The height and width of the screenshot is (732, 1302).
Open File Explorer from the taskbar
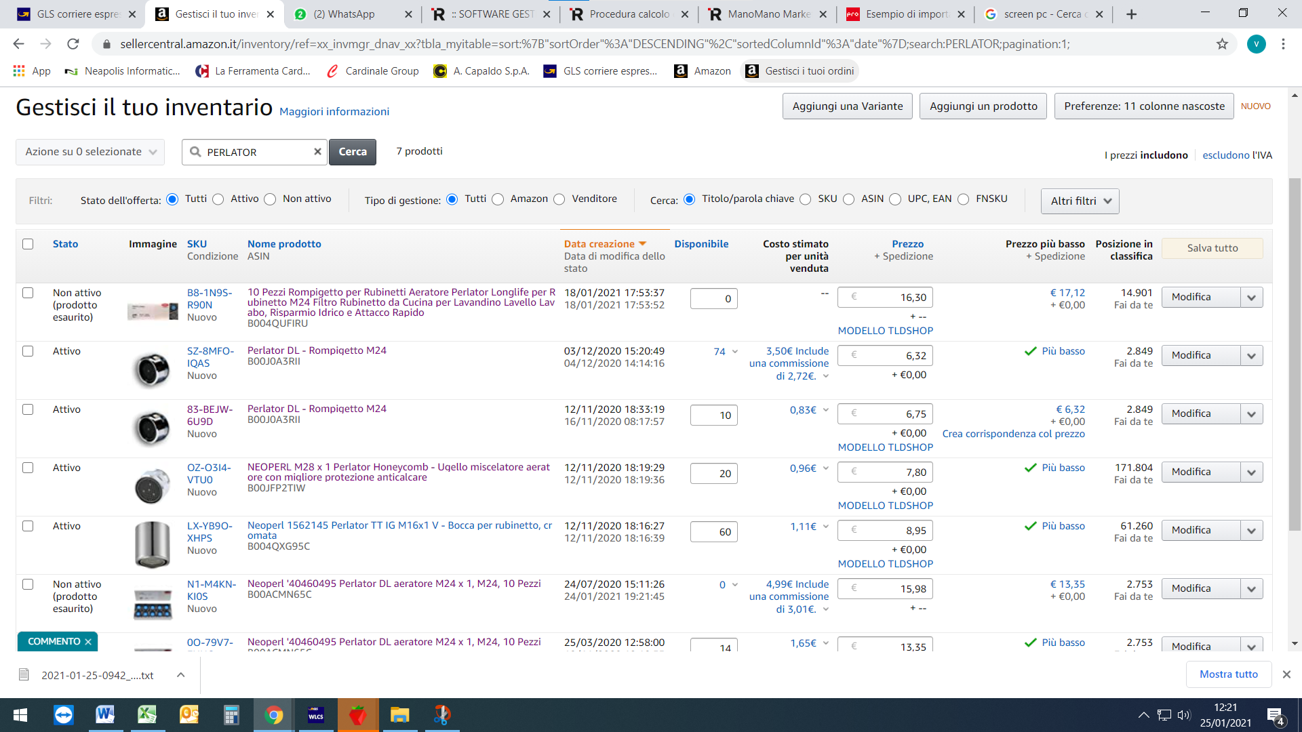point(399,715)
